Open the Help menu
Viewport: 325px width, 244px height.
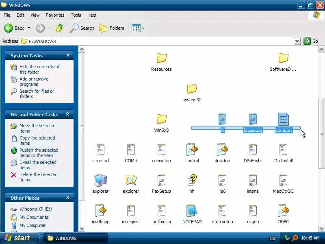click(92, 15)
